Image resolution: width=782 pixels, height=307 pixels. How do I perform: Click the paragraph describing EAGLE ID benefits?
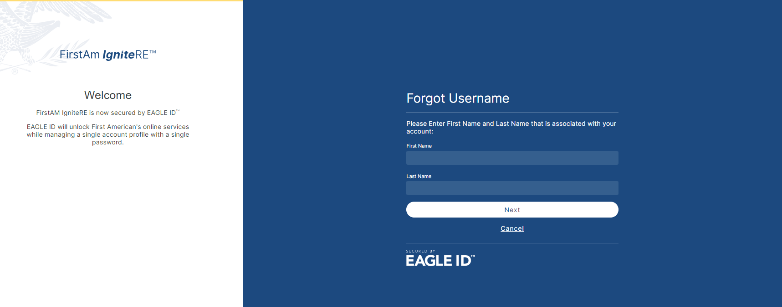point(107,134)
